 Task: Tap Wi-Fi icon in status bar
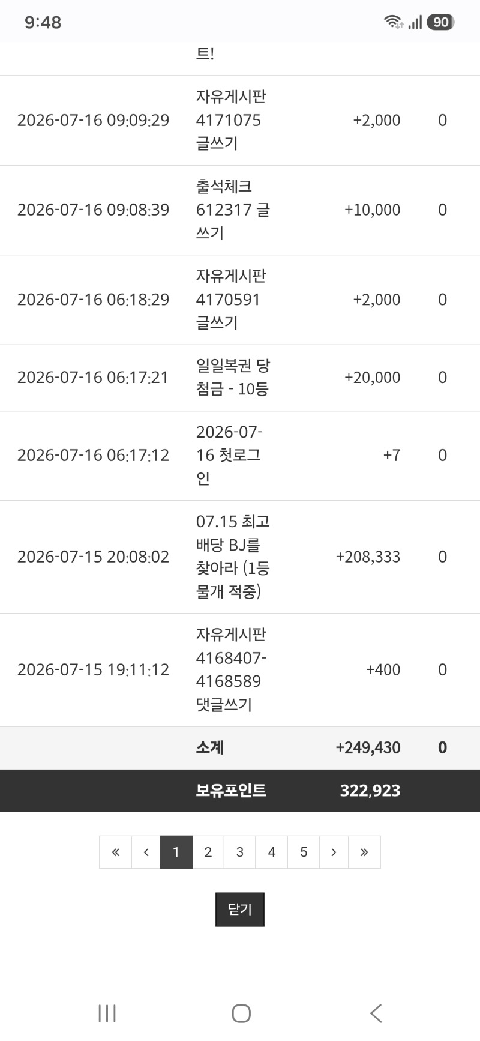(394, 22)
